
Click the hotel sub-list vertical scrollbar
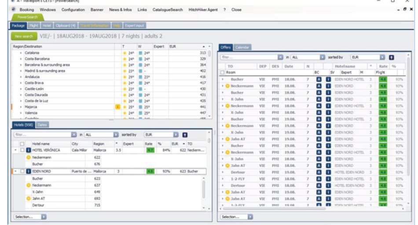(x=204, y=189)
